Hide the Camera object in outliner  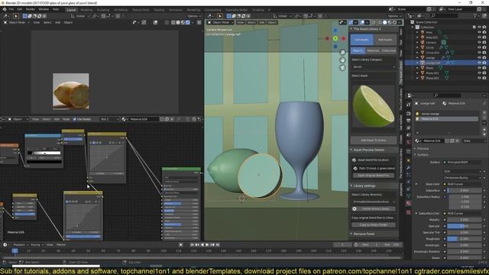point(479,43)
